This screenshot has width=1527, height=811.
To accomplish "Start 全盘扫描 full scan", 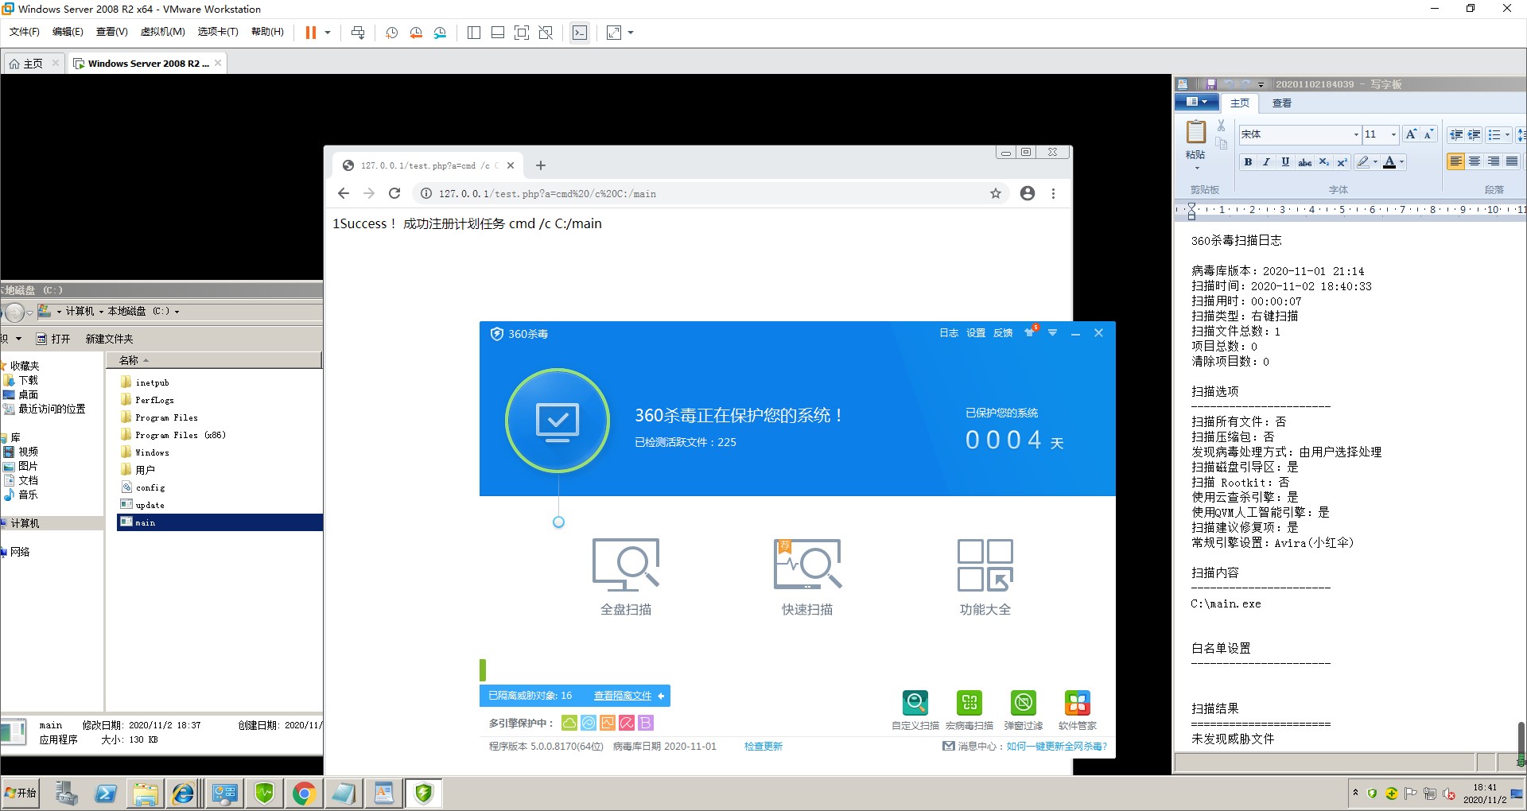I will pos(626,576).
